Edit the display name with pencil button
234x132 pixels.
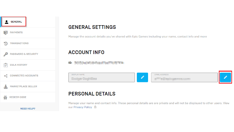(142, 77)
